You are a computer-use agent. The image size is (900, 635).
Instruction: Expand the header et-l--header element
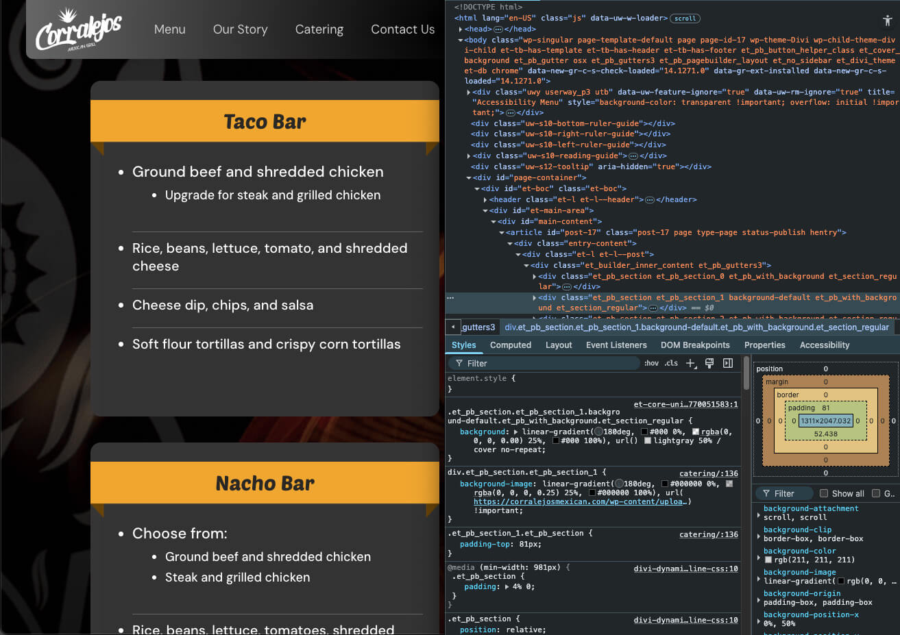pos(485,199)
